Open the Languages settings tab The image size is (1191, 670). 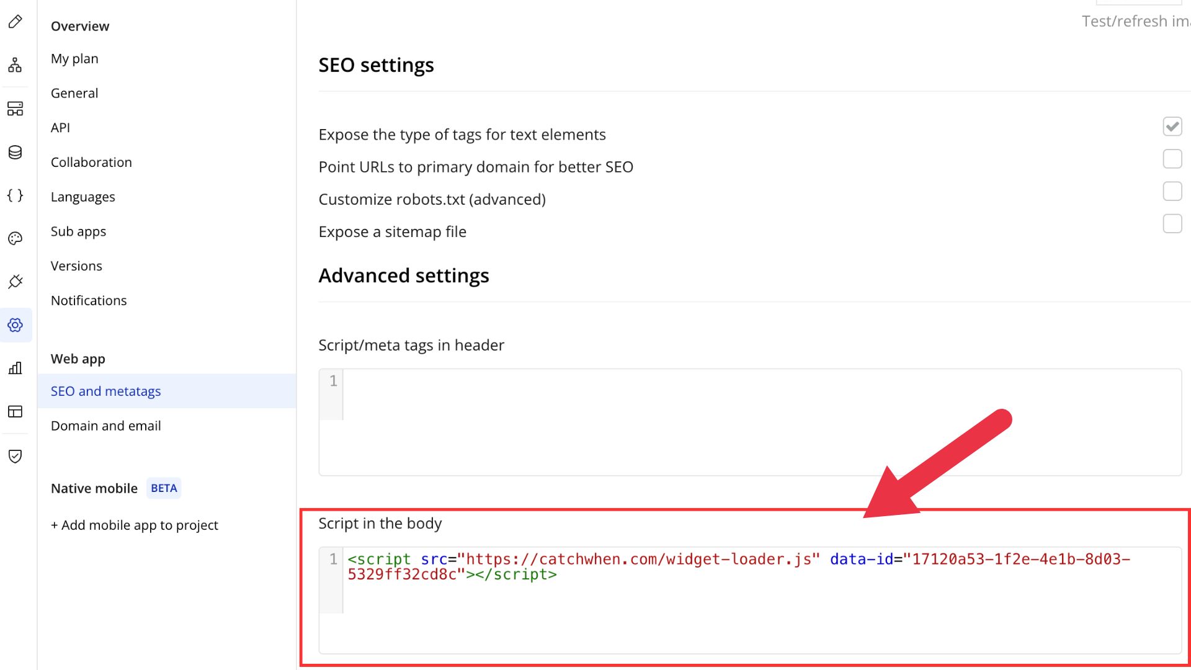point(83,197)
